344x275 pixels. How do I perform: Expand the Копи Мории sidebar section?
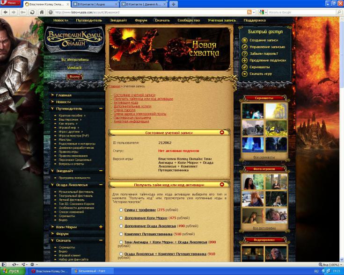pyautogui.click(x=101, y=227)
